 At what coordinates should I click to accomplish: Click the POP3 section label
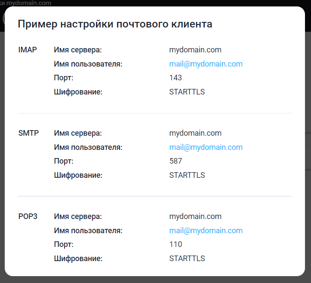tap(28, 216)
